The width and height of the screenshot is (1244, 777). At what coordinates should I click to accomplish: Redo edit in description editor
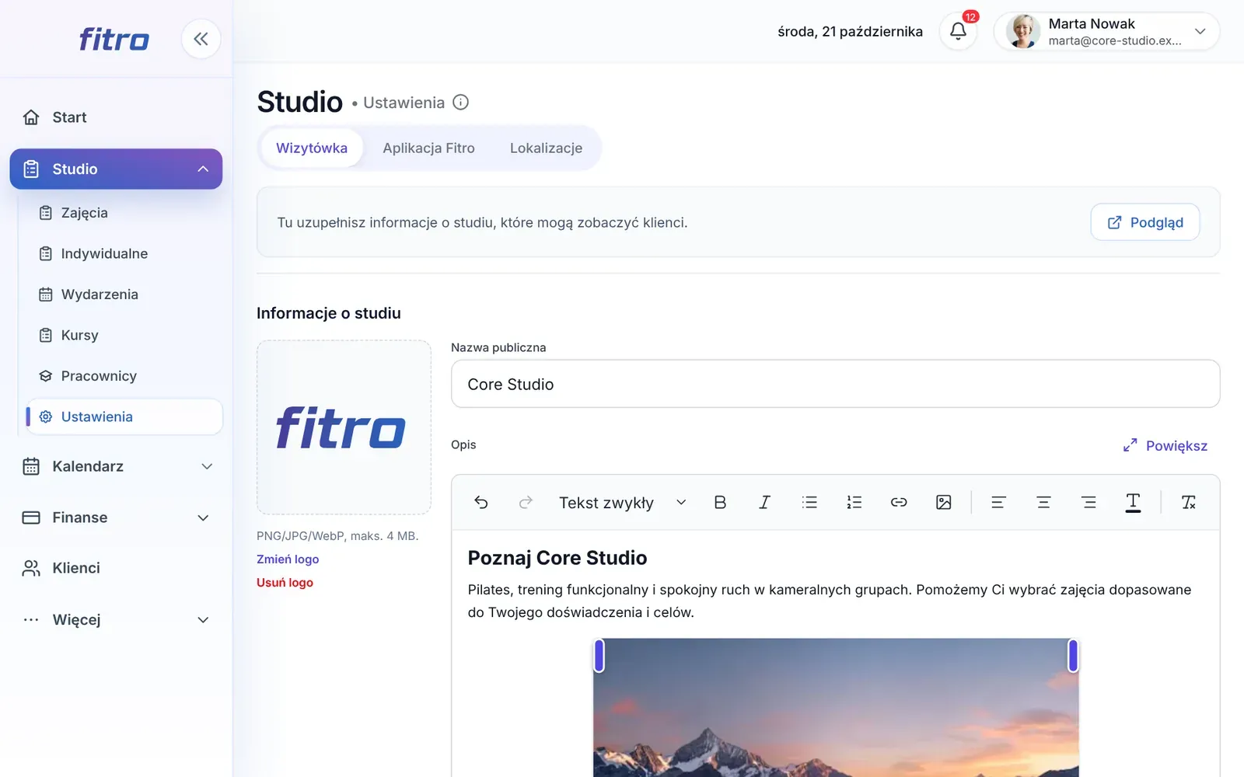[526, 503]
